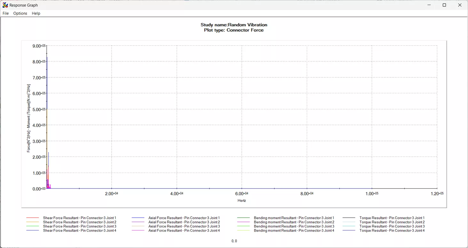The image size is (468, 248).
Task: Click the Response Graph title bar icon
Action: [5, 5]
